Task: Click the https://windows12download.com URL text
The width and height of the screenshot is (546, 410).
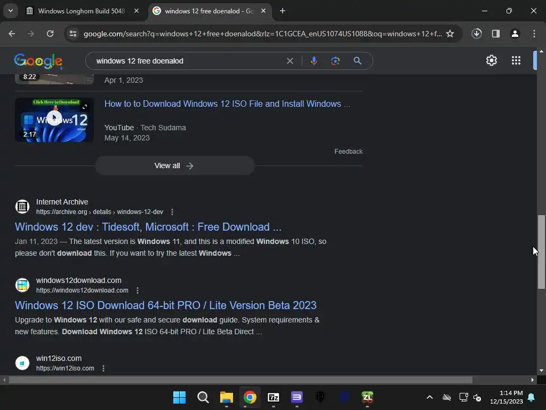Action: (x=82, y=290)
